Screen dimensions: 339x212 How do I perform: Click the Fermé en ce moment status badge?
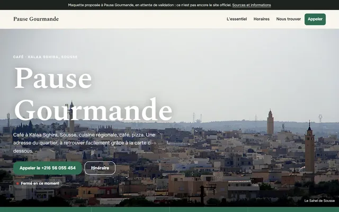pos(38,183)
